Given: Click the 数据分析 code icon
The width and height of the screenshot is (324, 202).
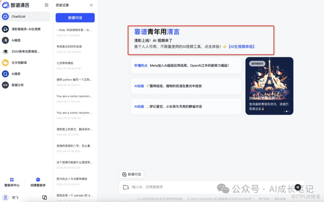Looking at the screenshot, I should (5, 85).
